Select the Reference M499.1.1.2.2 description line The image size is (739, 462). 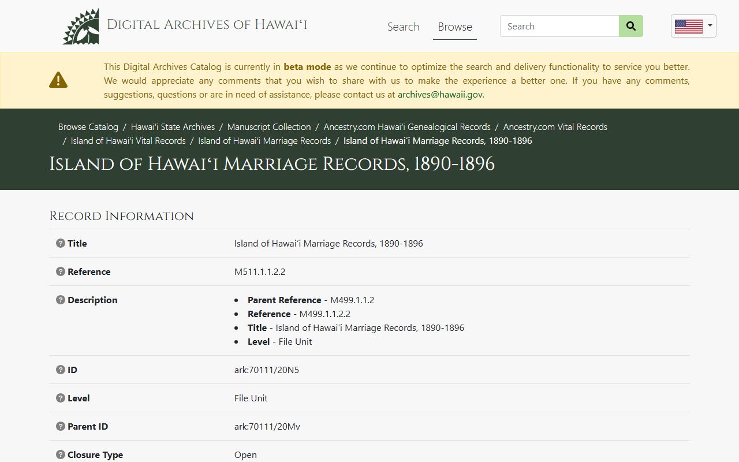tap(299, 314)
